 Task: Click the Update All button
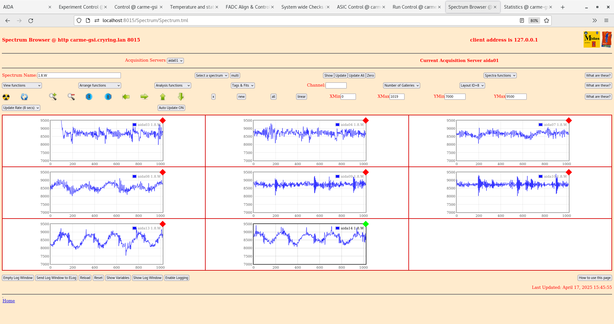(356, 75)
